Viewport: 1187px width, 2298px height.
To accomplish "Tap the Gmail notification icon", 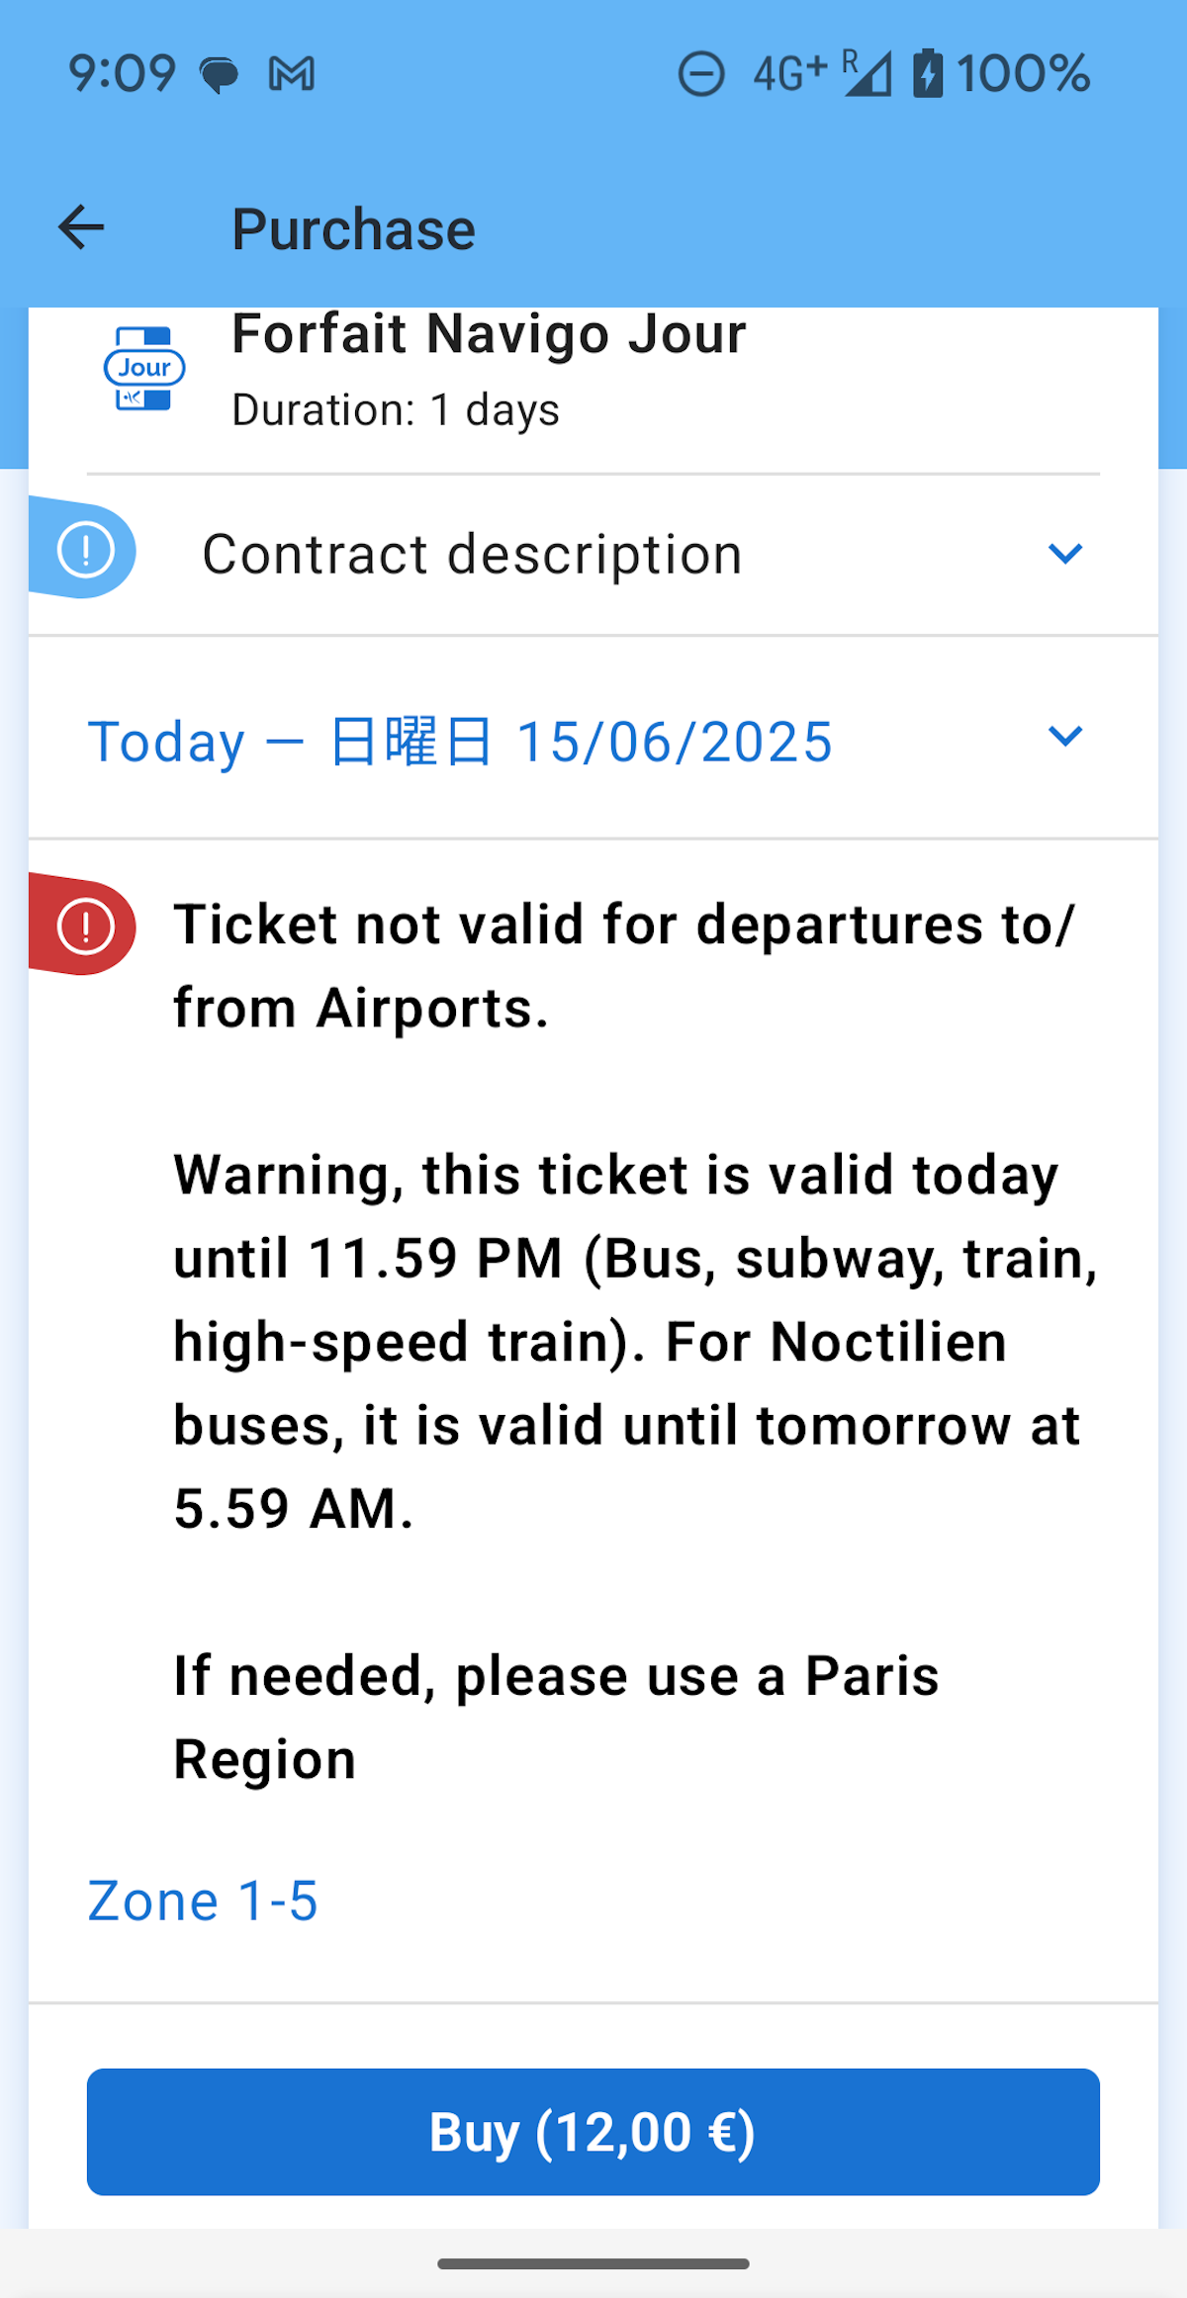I will click(x=292, y=74).
